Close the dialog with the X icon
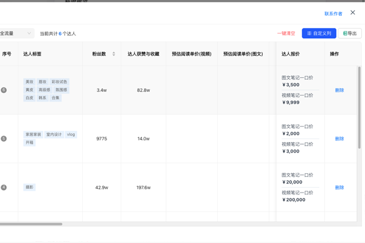Screen dimensions: 365x243 pyautogui.click(x=352, y=13)
